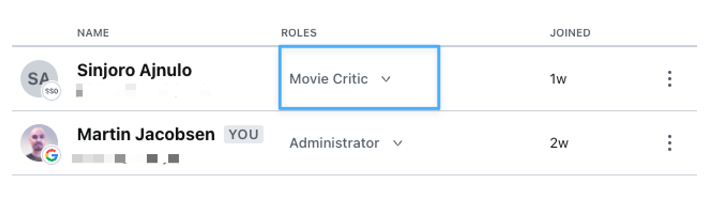Screen dimensions: 714x202
Task: Click the chevron beside Administrator
Action: tap(398, 143)
